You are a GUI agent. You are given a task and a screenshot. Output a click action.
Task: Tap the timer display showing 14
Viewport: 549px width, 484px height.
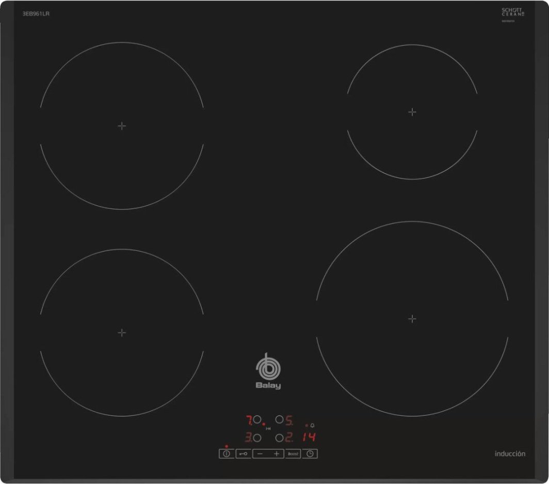point(309,437)
